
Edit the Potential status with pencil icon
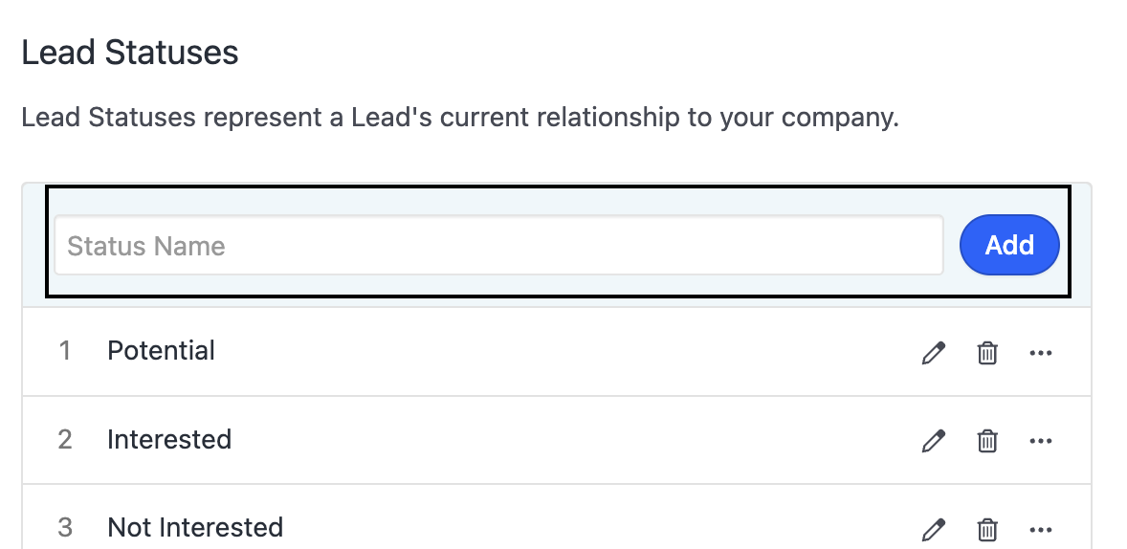[x=933, y=353]
